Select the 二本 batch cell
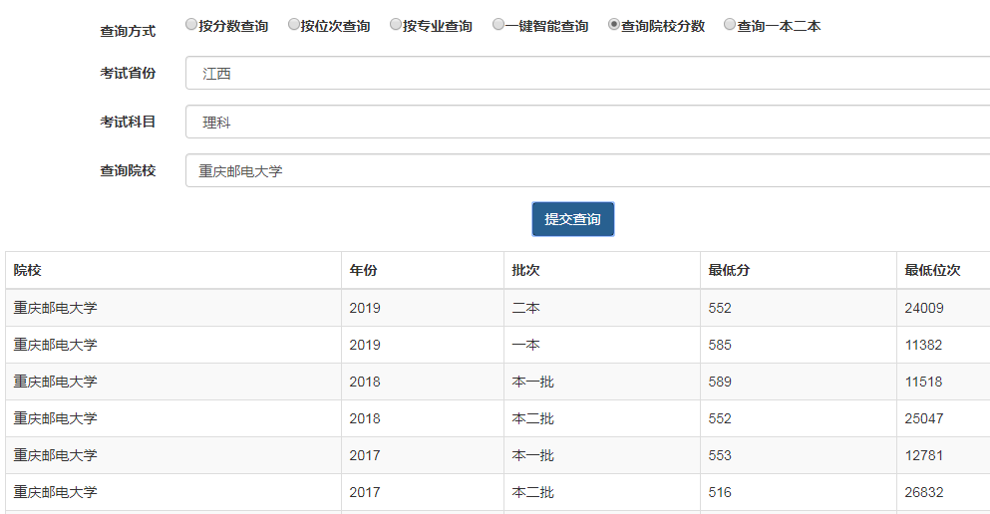This screenshot has width=990, height=514. (x=526, y=308)
